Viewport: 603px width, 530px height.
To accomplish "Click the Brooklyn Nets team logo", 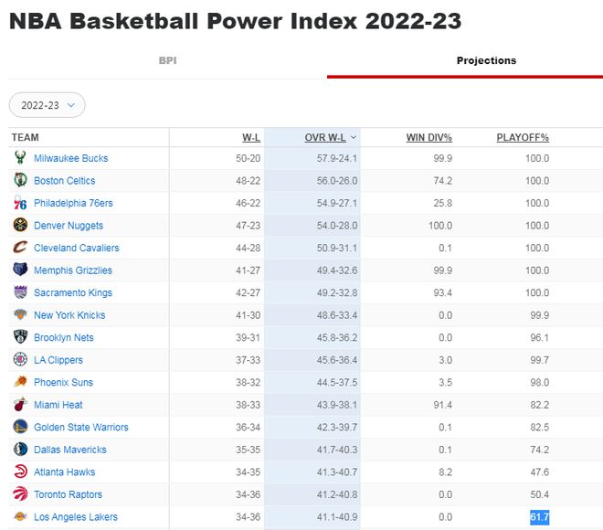I will (x=20, y=337).
